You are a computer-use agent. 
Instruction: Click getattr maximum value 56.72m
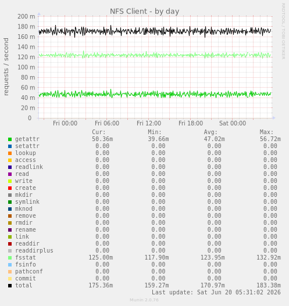pos(270,139)
